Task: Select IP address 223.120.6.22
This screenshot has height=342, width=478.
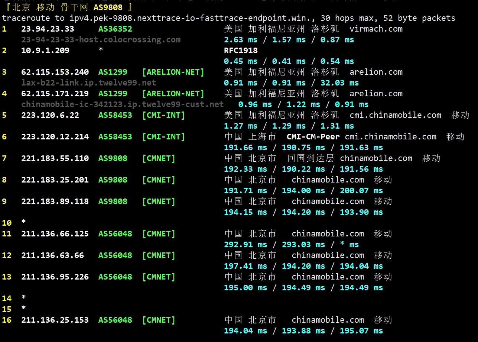Action: [50, 115]
